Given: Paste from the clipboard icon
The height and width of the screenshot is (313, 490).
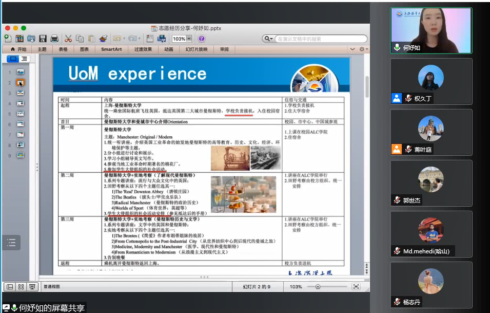Looking at the screenshot, I should click(91, 39).
